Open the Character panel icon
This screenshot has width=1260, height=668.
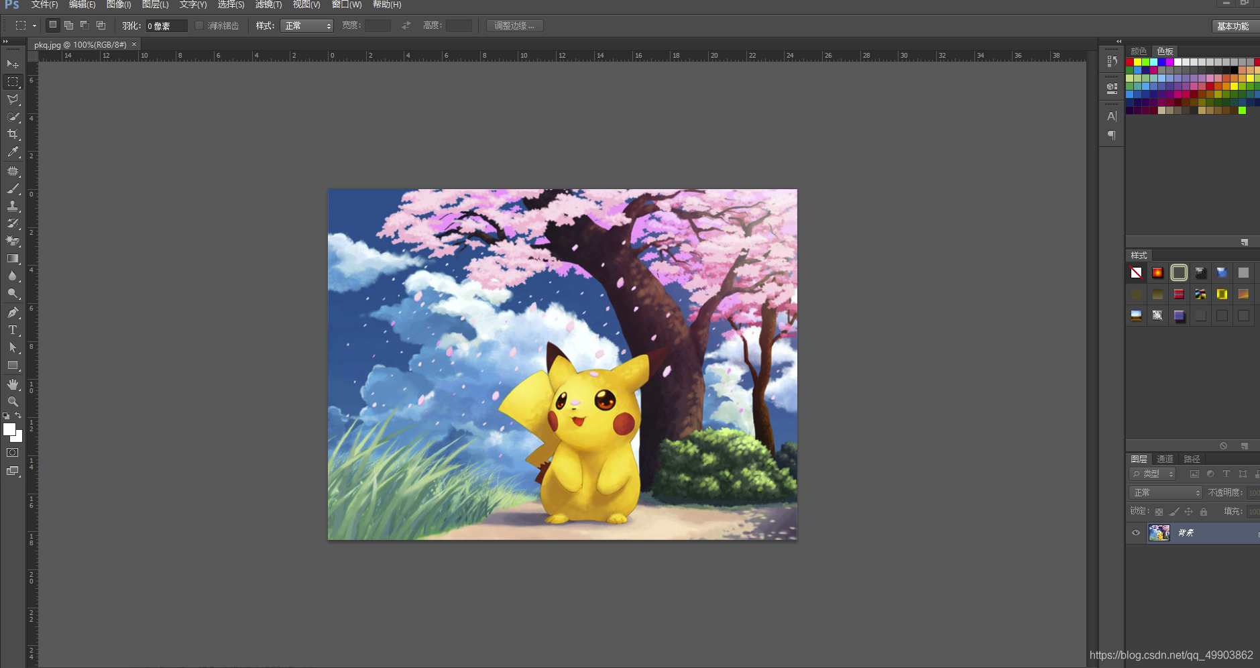(1112, 116)
